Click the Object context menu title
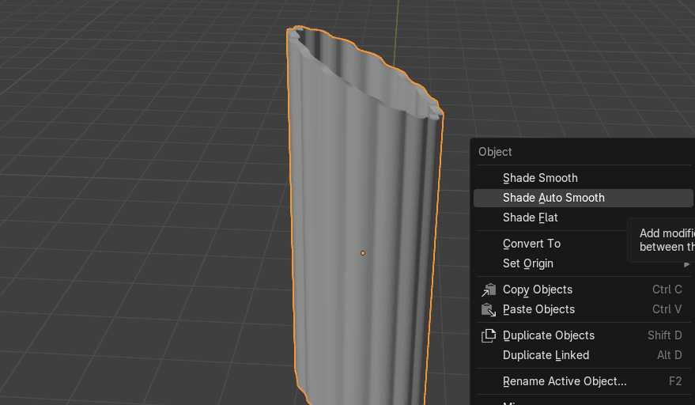The height and width of the screenshot is (405, 695). pos(495,152)
